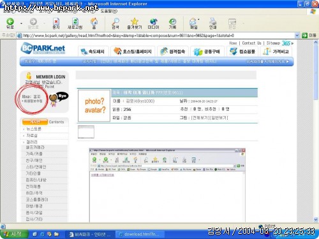This screenshot has width=319, height=239.
Task: Refresh the page with the refresh icon
Action: coord(75,23)
